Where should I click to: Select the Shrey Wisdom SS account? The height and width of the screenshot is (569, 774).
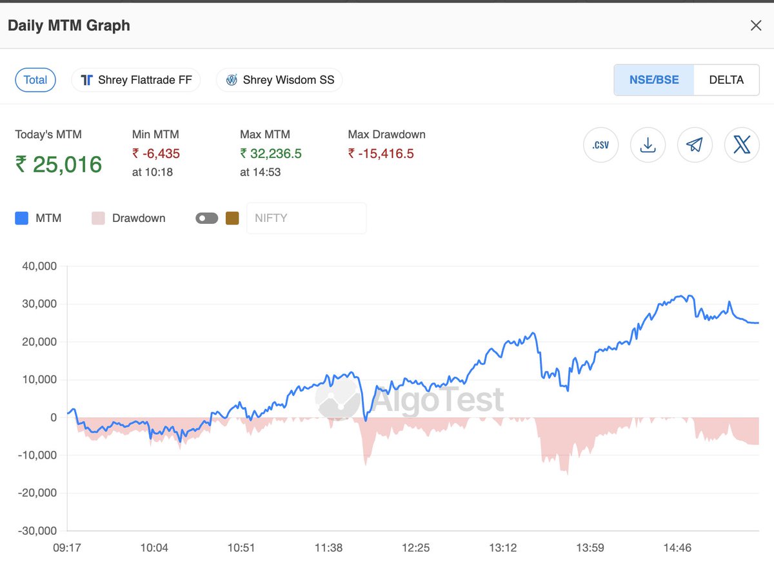tap(279, 80)
